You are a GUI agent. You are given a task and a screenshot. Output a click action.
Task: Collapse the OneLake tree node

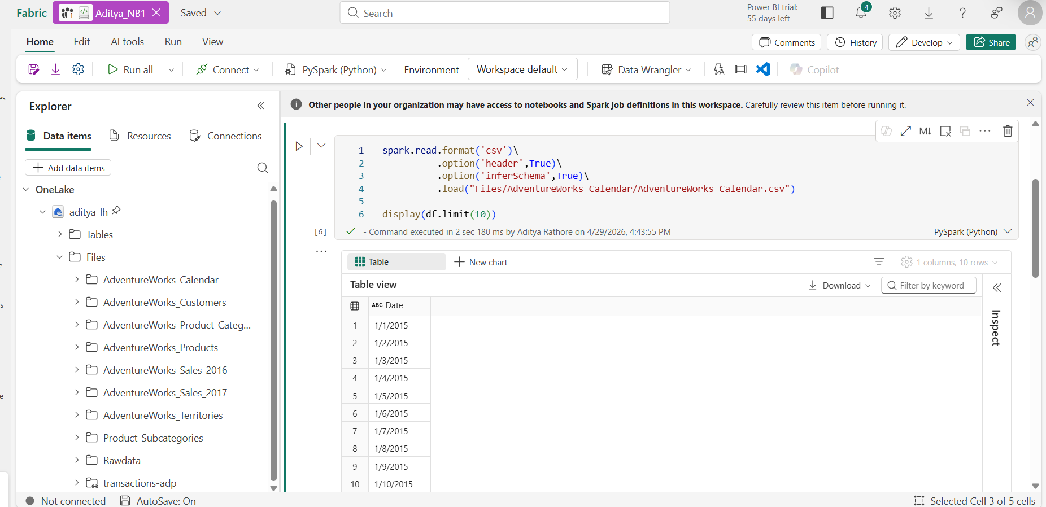click(x=25, y=190)
